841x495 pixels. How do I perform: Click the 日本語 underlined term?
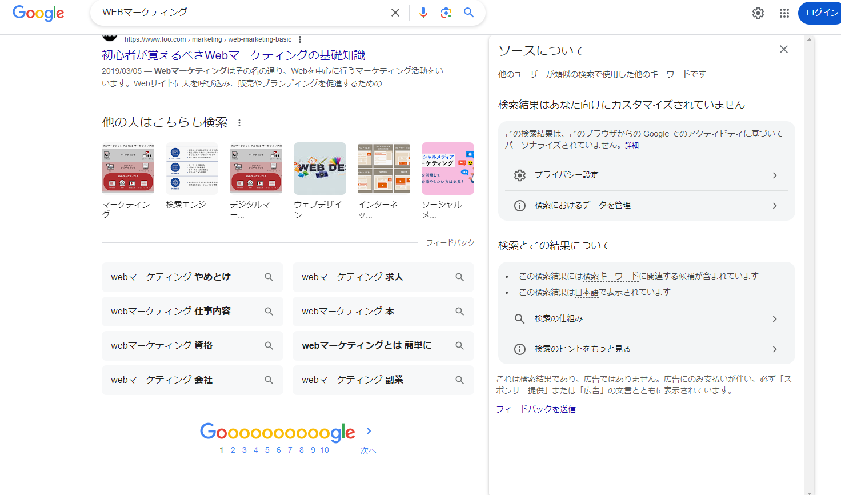(x=587, y=292)
